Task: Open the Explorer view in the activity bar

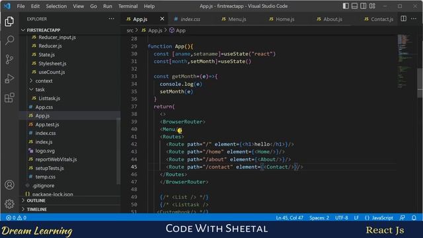Action: point(9,21)
